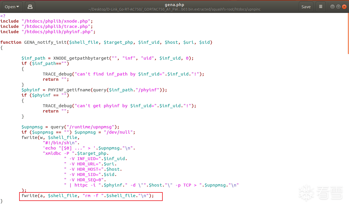This screenshot has height=208, width=349.
Task: Place cursor on include phyinf.php line
Action: [48, 32]
